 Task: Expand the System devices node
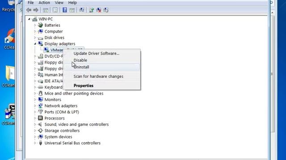pos(35,137)
